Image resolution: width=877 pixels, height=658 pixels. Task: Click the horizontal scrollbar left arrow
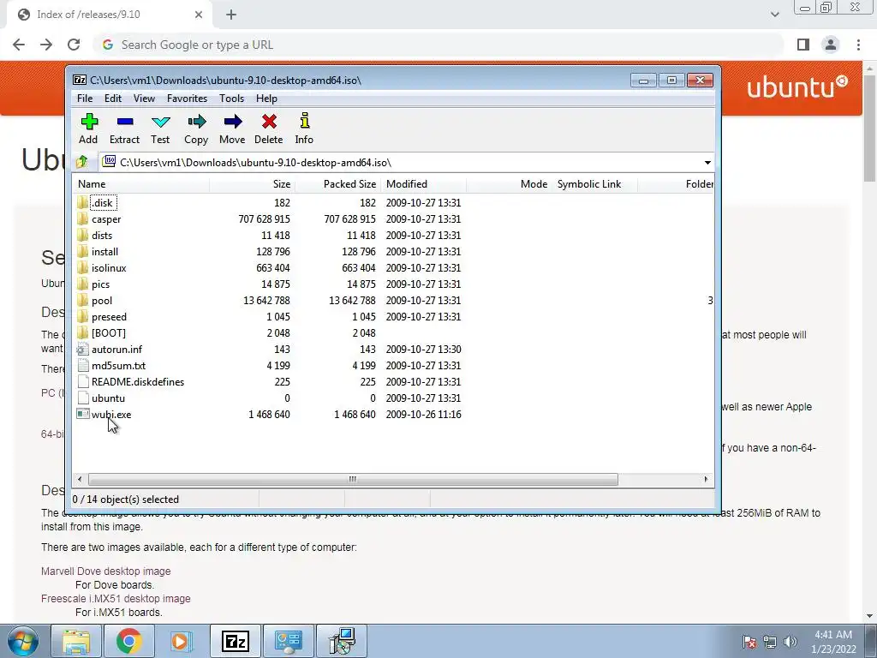pos(80,480)
